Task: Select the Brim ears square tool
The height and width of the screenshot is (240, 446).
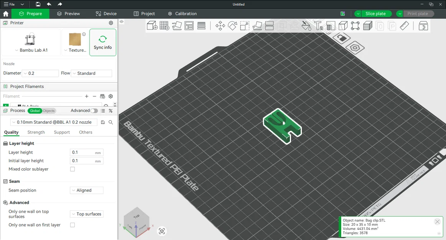Action: pos(355,26)
